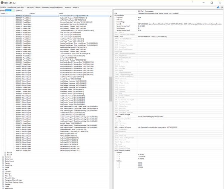Screen dimensions: 224x189
Task: Select the PersonalChestSmall "Chest" placed object row
Action: pyautogui.click(x=55, y=16)
